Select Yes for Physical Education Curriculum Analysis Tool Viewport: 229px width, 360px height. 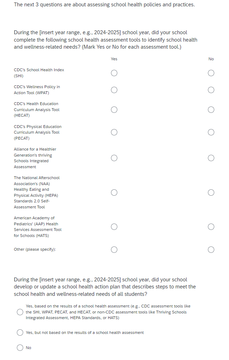click(114, 132)
